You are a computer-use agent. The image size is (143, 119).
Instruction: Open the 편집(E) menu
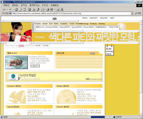click(15, 5)
